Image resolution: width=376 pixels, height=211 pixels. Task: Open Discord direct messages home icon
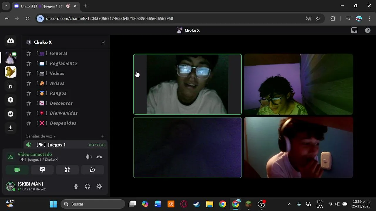tap(11, 41)
